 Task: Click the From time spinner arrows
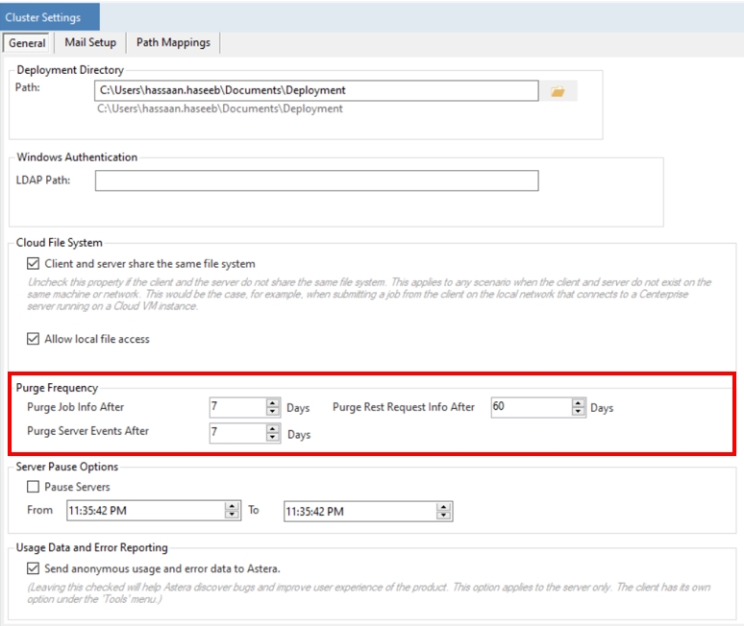click(232, 511)
